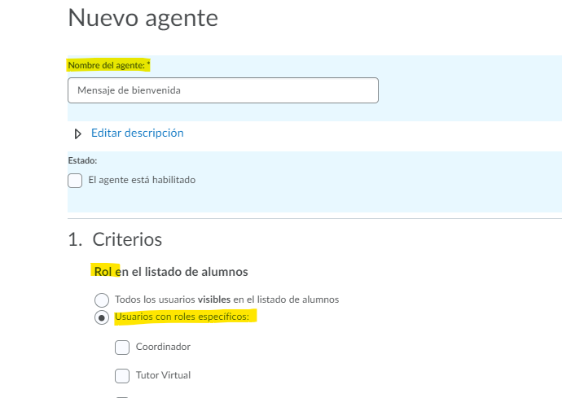Click the 'Nuevo agente' page heading
This screenshot has height=398, width=562.
pos(143,18)
